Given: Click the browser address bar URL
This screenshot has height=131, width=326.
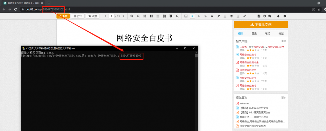Looking at the screenshot, I should click(48, 9).
